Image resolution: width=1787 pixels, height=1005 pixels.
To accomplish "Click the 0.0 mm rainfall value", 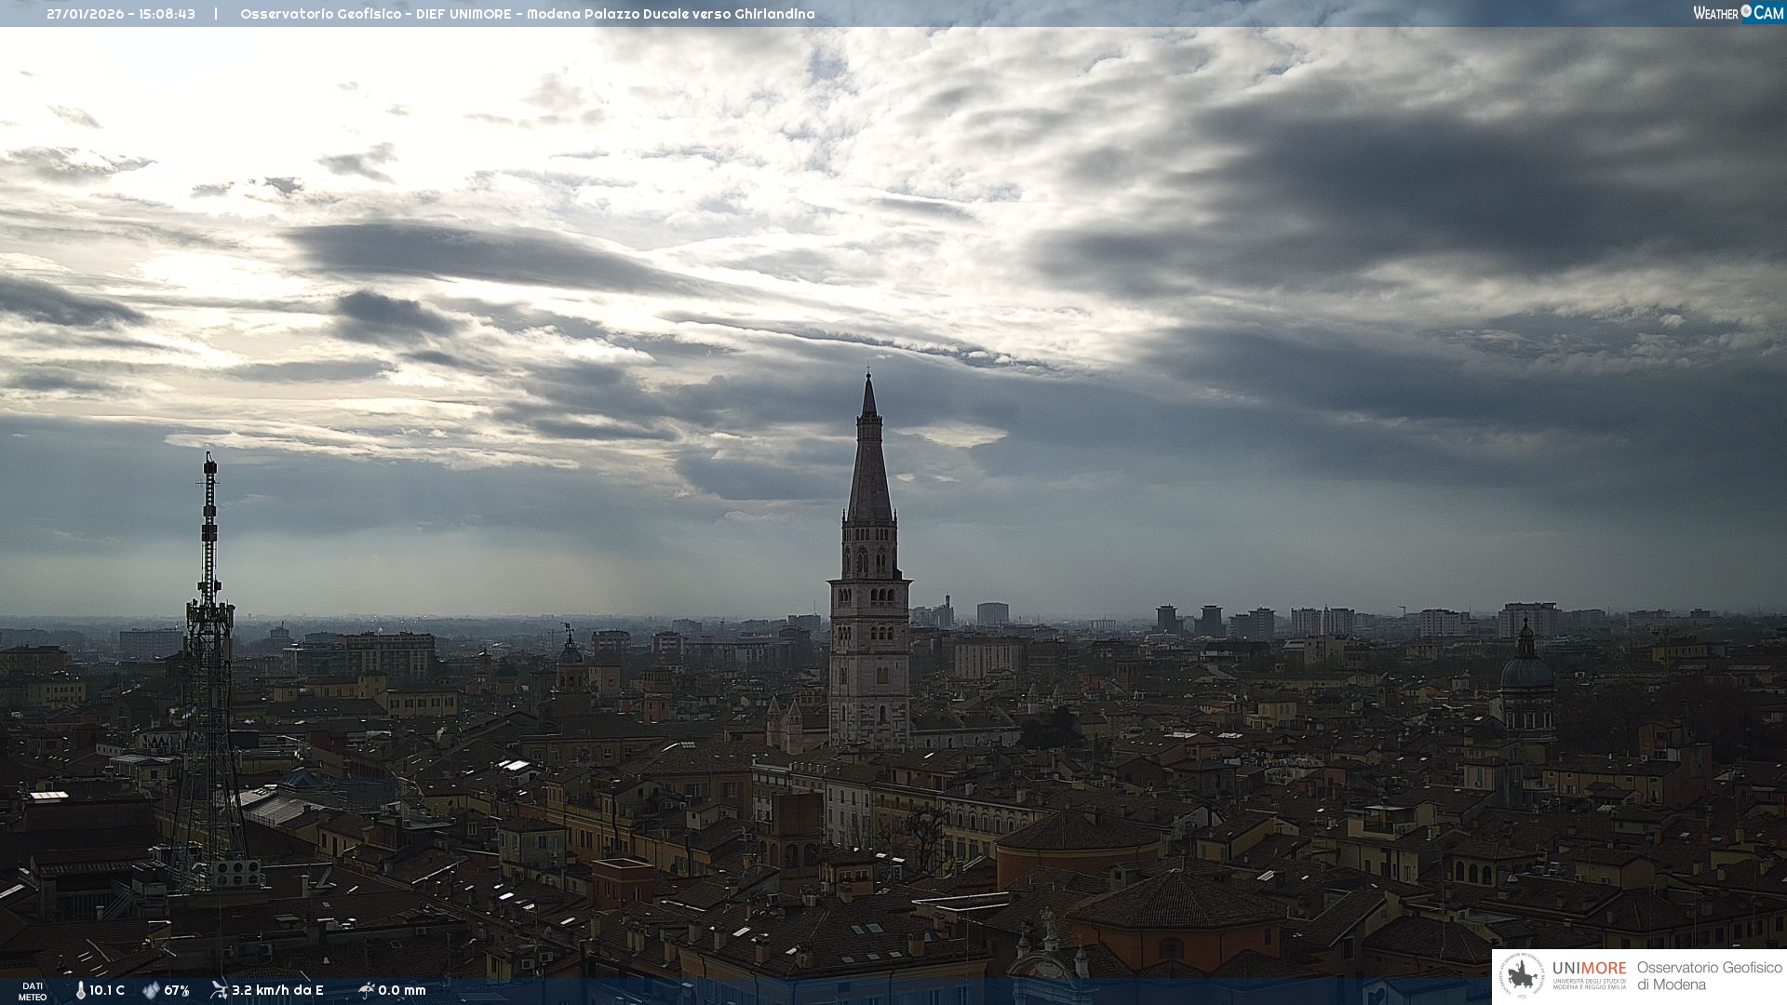I will [402, 990].
